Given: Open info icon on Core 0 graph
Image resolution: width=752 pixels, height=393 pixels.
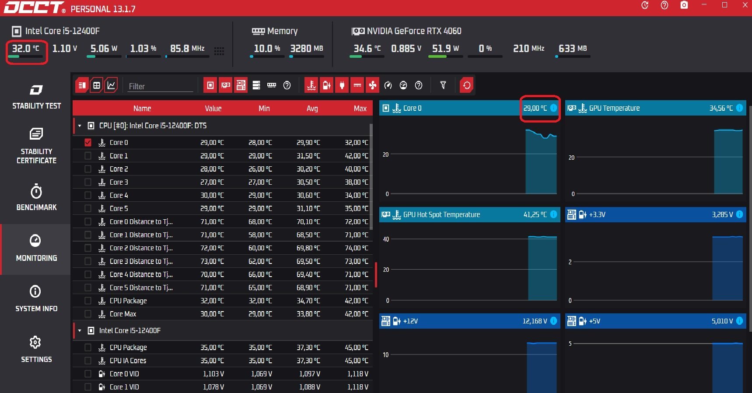Looking at the screenshot, I should (x=553, y=108).
